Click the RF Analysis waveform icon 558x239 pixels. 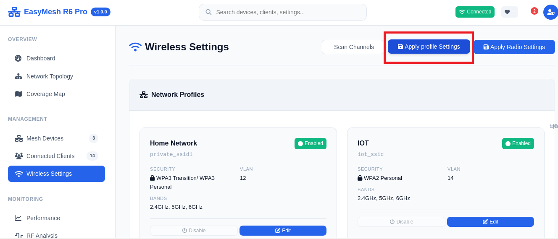pyautogui.click(x=19, y=235)
